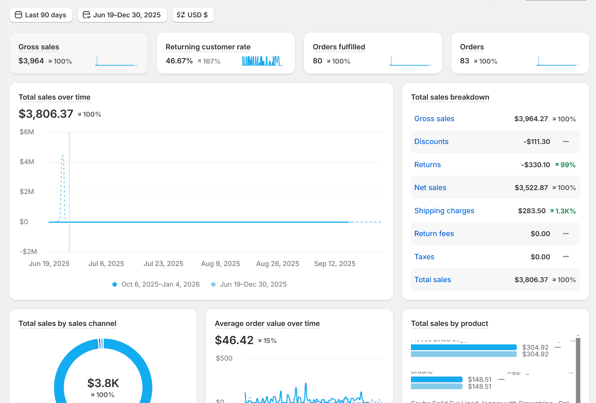Open the Total sales over time report title
Viewport: 596px width, 403px height.
click(x=55, y=97)
